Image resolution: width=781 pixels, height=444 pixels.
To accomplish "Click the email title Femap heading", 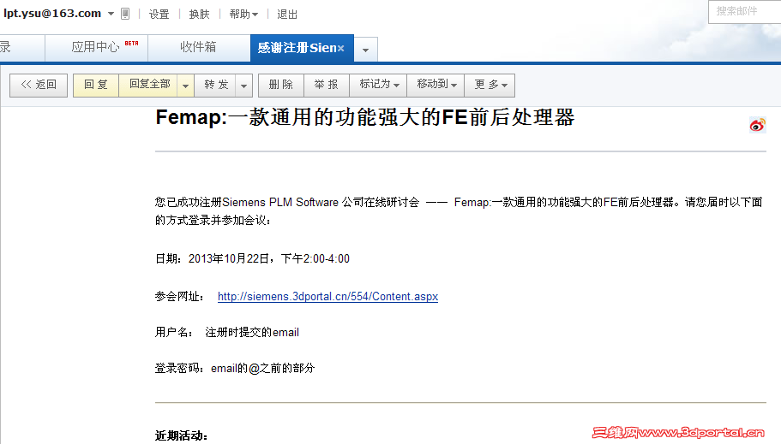I will 365,117.
